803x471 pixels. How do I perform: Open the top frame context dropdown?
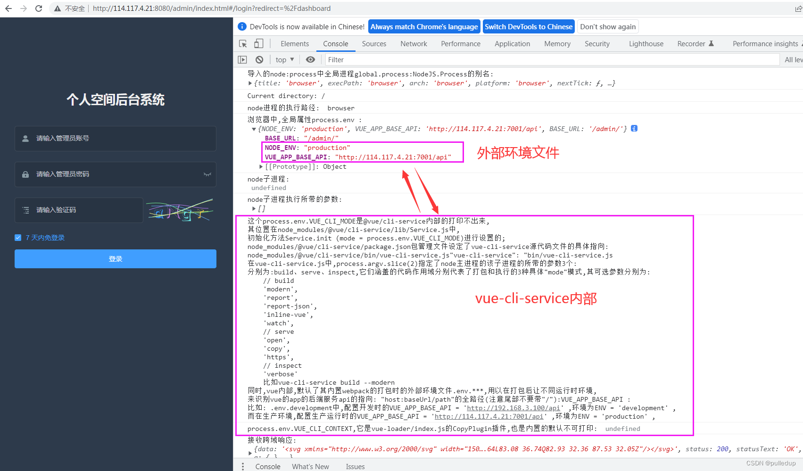[283, 59]
